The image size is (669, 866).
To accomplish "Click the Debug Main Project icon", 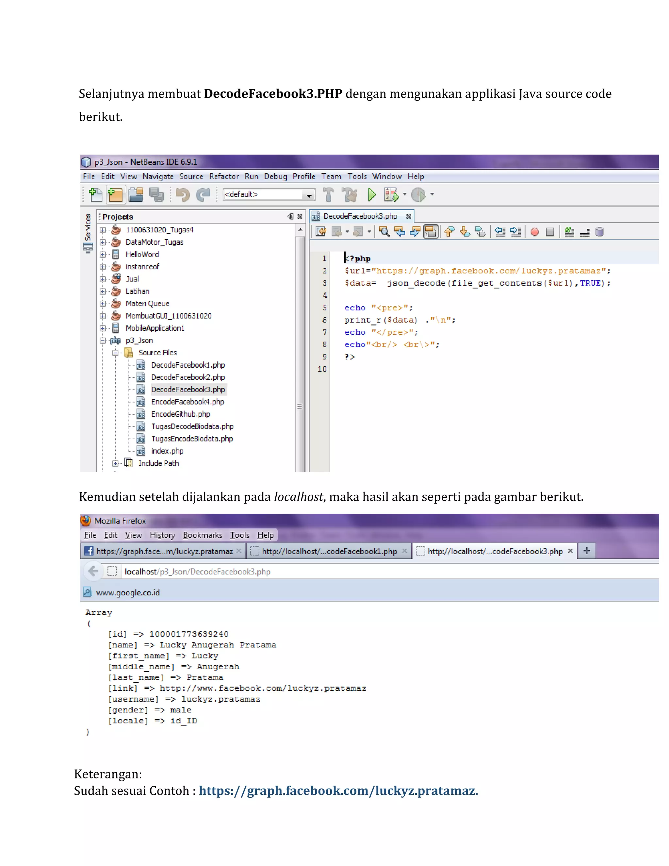I will (x=391, y=195).
